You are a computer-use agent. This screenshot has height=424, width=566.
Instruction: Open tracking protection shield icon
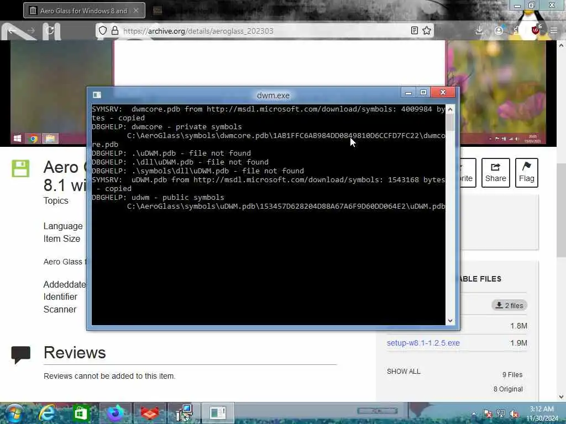[103, 31]
